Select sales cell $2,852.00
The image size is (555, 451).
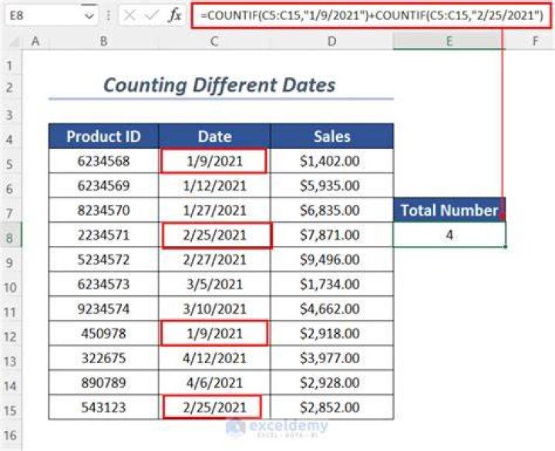pyautogui.click(x=331, y=407)
